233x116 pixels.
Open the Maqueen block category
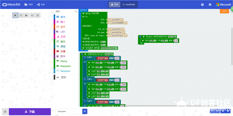[66, 66]
